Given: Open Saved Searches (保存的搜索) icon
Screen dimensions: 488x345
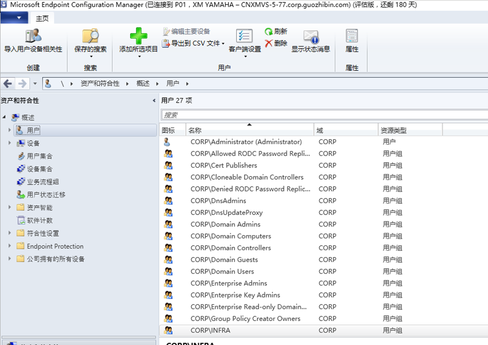Looking at the screenshot, I should tap(90, 36).
